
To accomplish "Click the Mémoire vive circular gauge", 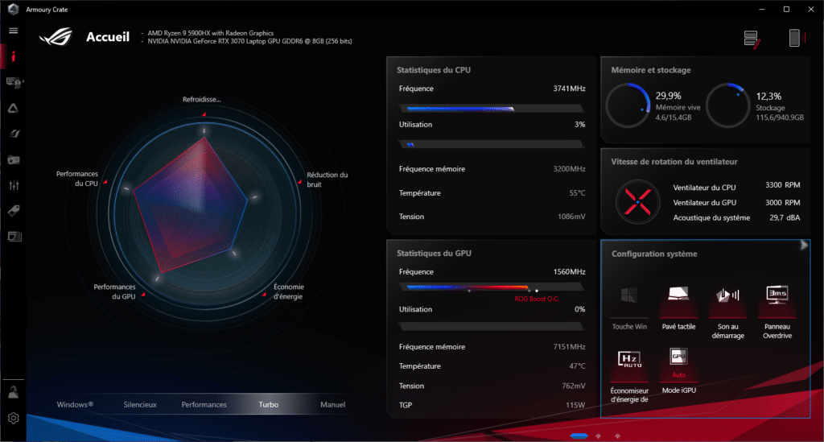I will [628, 105].
